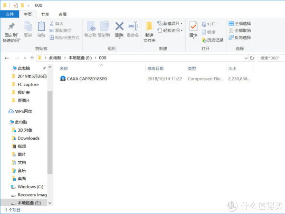Open the Downloads folder in sidebar
This screenshot has height=214, width=285.
pos(26,138)
